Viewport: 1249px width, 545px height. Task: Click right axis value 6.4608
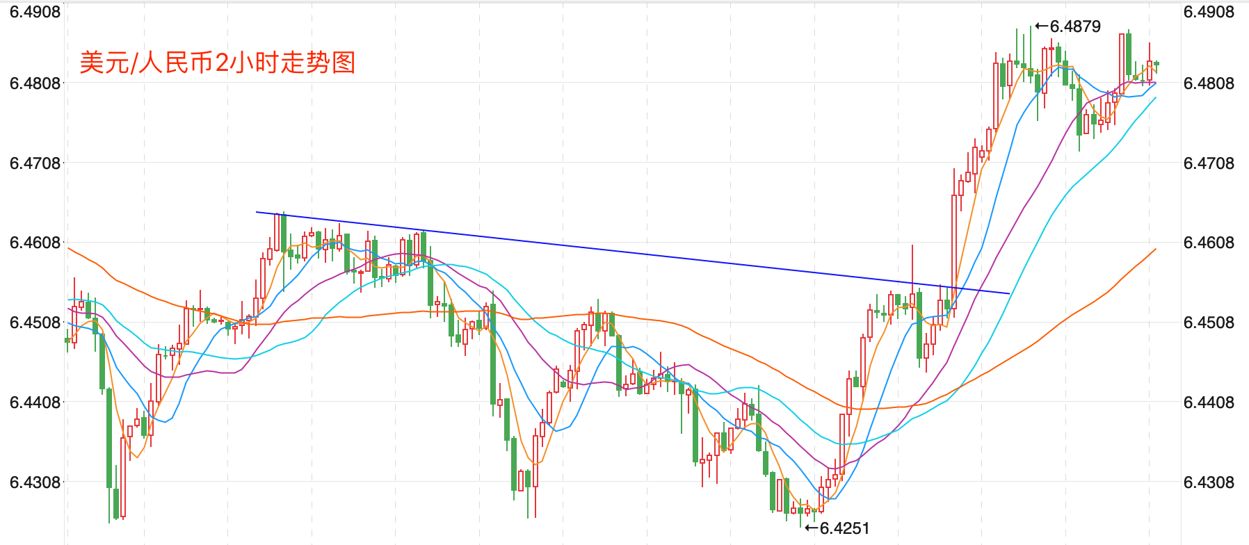(x=1209, y=243)
